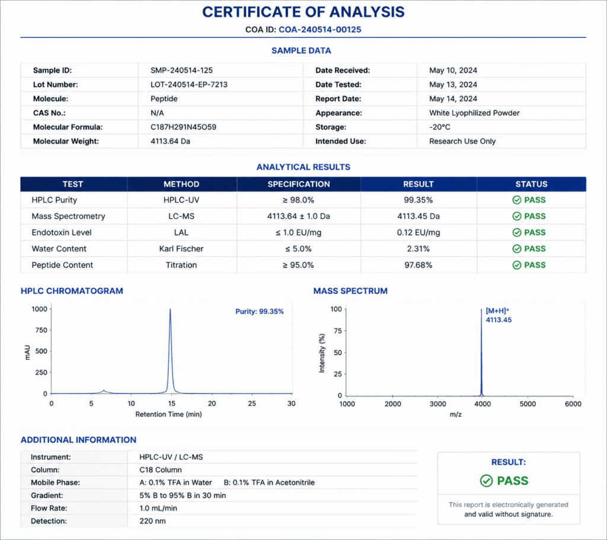607x540 pixels.
Task: Click the gradient 5% B to 95% B in 30 min
Action: click(183, 496)
